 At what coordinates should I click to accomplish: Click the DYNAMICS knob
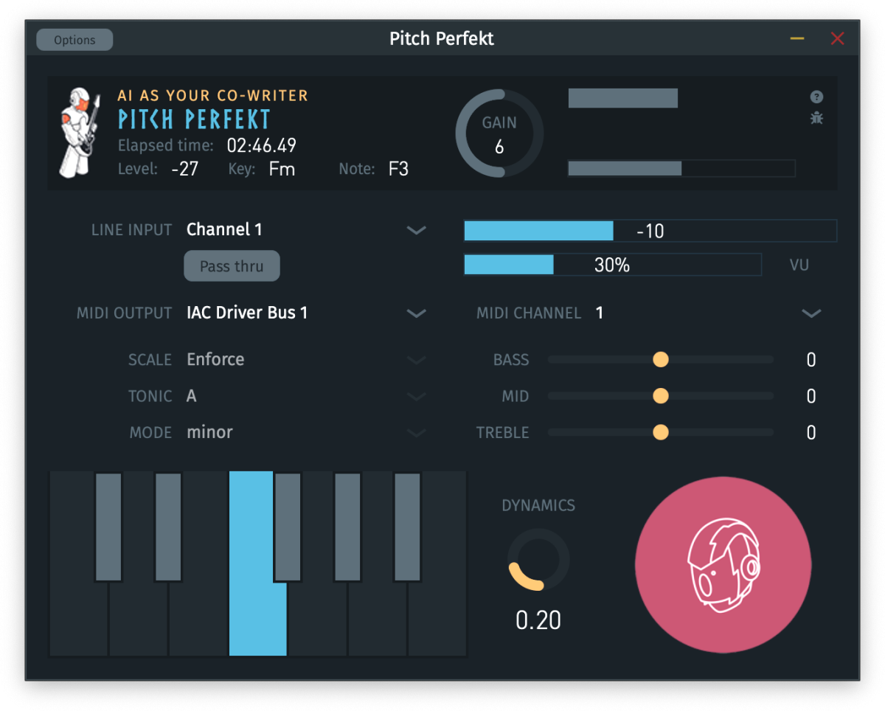(538, 560)
